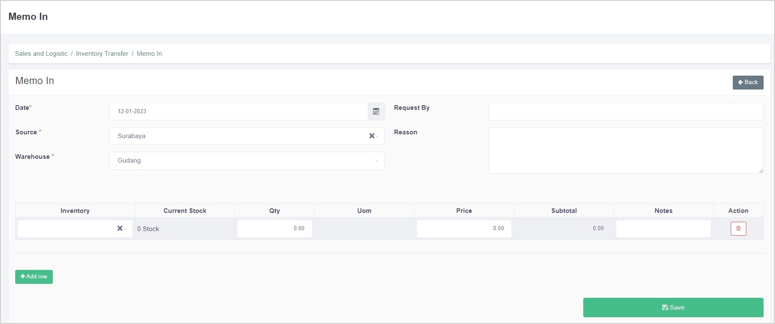Click the Notes field in the row
This screenshot has width=775, height=324.
(663, 229)
